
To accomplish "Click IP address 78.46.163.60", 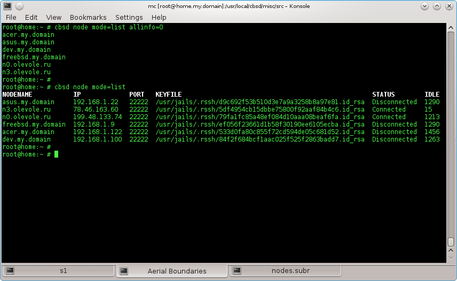I will click(96, 110).
